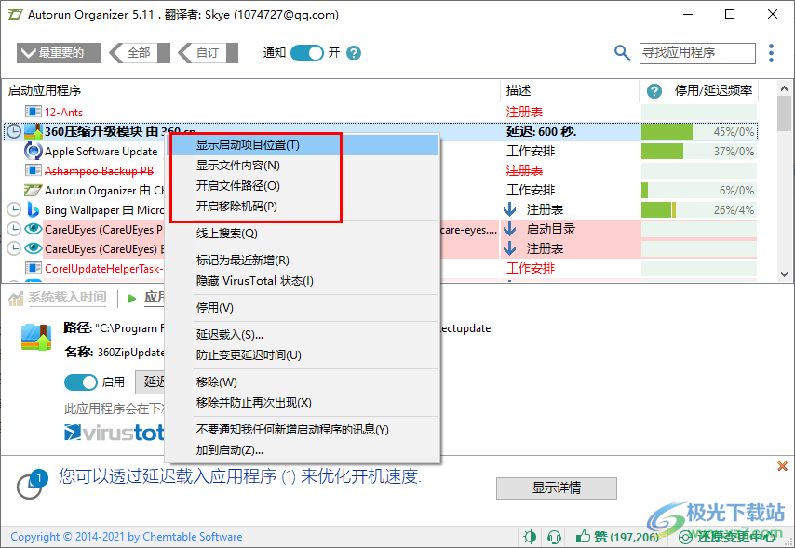Click the notification clock badge icon
This screenshot has height=548, width=795.
pyautogui.click(x=32, y=484)
